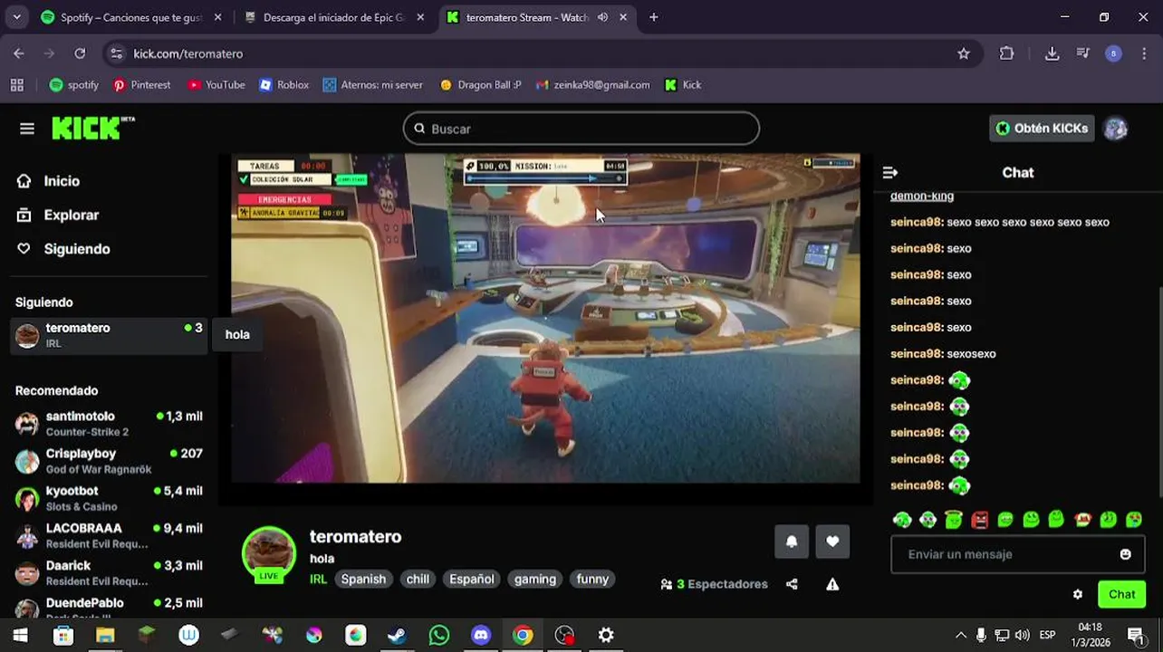
Task: Open recommended channel Crisplayboy
Action: 109,461
